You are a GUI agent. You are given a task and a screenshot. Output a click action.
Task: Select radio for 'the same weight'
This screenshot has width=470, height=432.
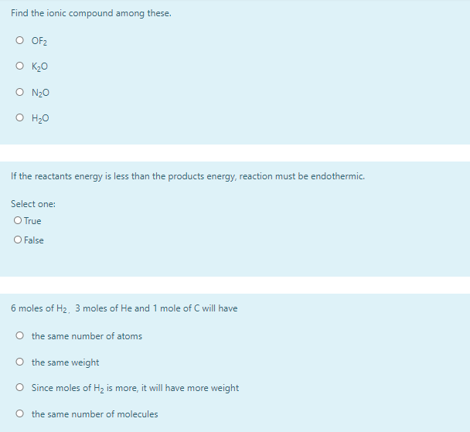pos(20,362)
